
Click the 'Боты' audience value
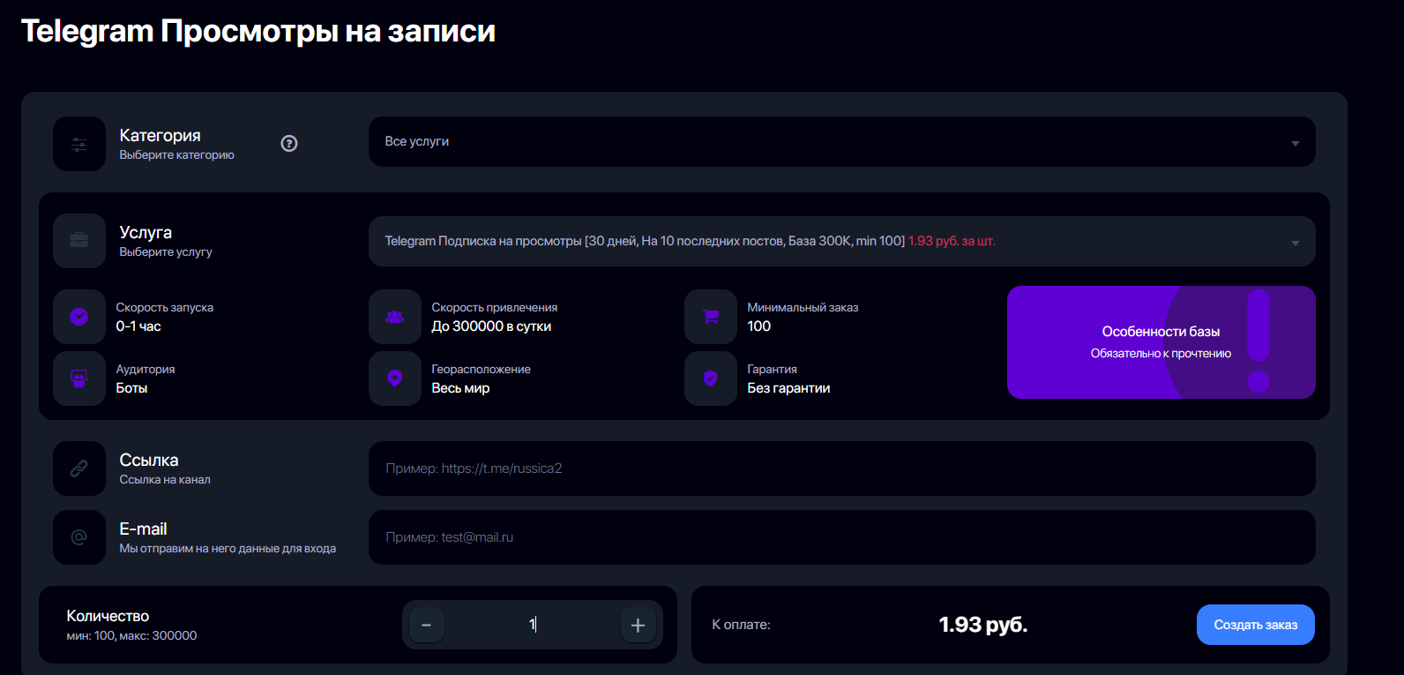(131, 388)
